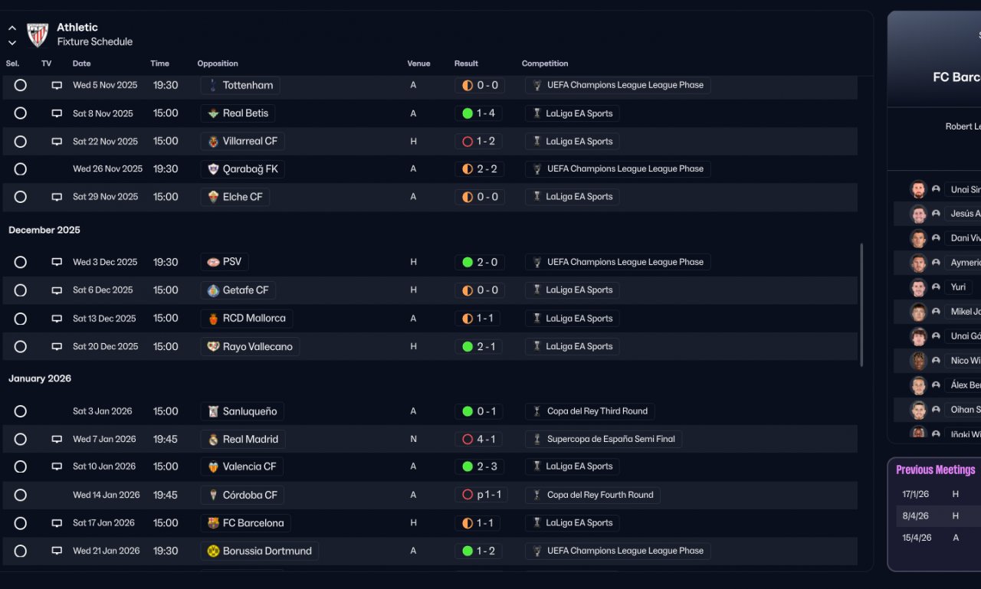Viewport: 981px width, 589px height.
Task: Click the Real Betis club badge
Action: (x=213, y=113)
